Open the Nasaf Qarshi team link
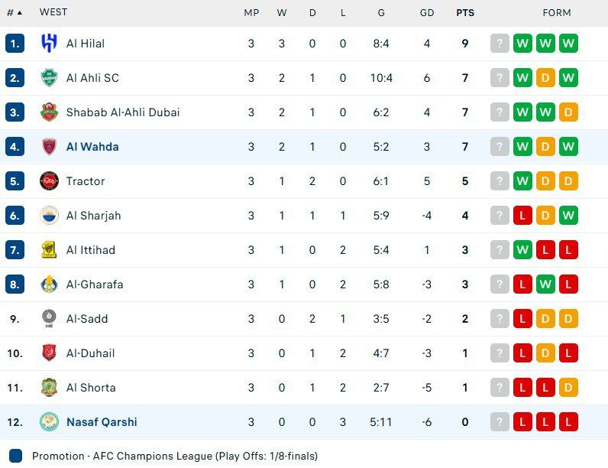 102,422
